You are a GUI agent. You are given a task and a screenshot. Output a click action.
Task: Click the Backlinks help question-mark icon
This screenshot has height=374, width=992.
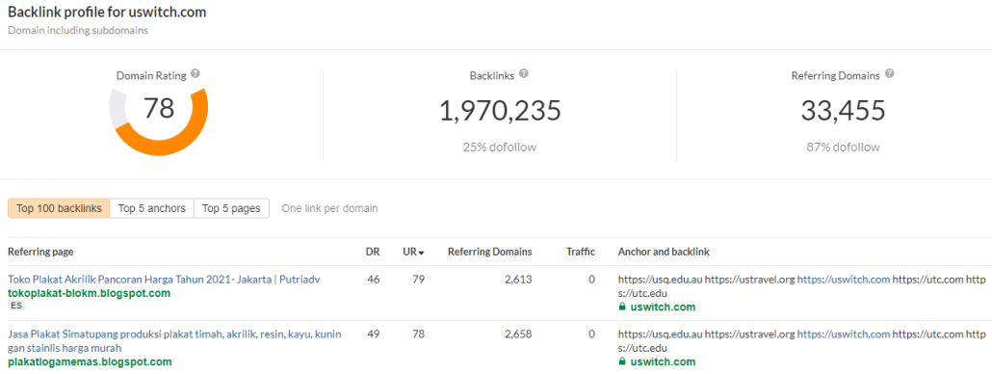524,73
